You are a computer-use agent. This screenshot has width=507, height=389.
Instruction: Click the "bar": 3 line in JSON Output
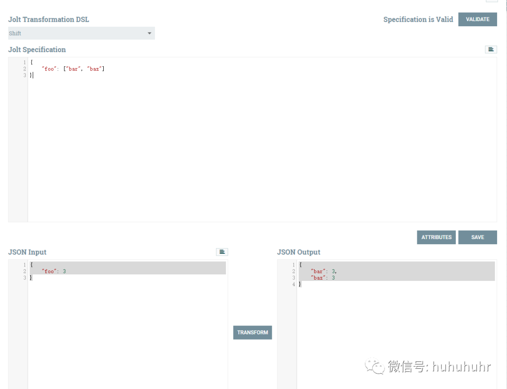pos(323,271)
